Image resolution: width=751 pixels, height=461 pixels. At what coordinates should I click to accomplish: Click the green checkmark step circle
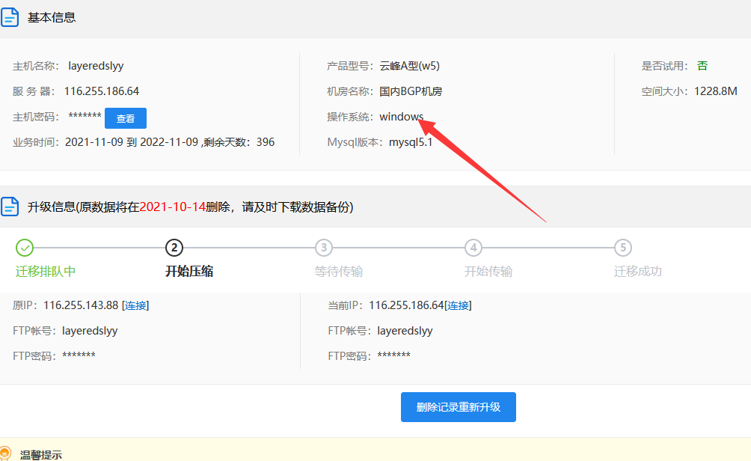[25, 248]
